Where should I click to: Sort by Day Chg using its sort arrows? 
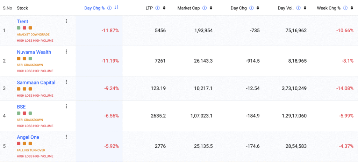pos(258,8)
